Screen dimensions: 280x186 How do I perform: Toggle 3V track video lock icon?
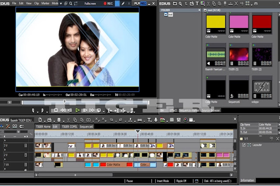(25, 145)
